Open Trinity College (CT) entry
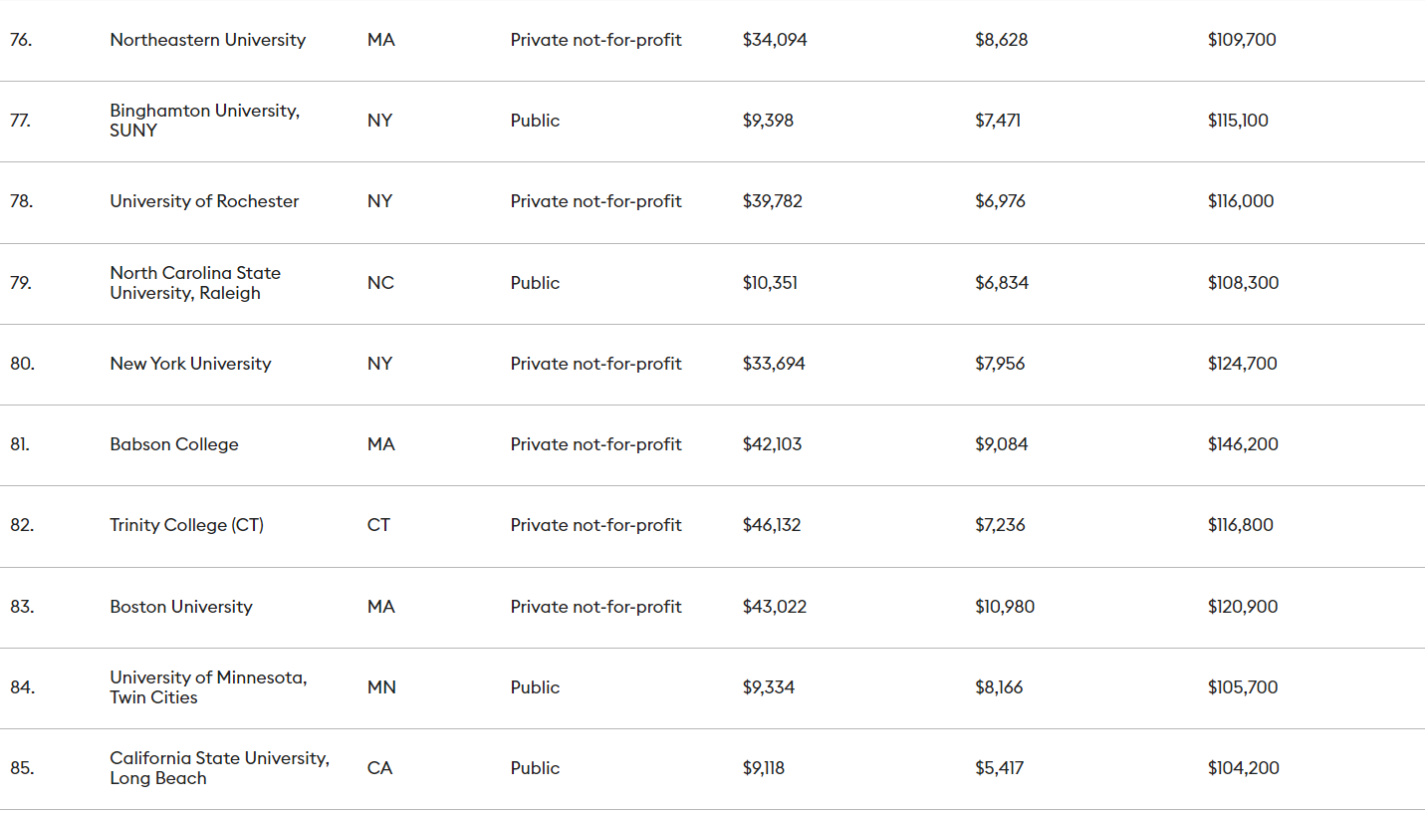Viewport: 1425px width, 813px height. (x=186, y=525)
